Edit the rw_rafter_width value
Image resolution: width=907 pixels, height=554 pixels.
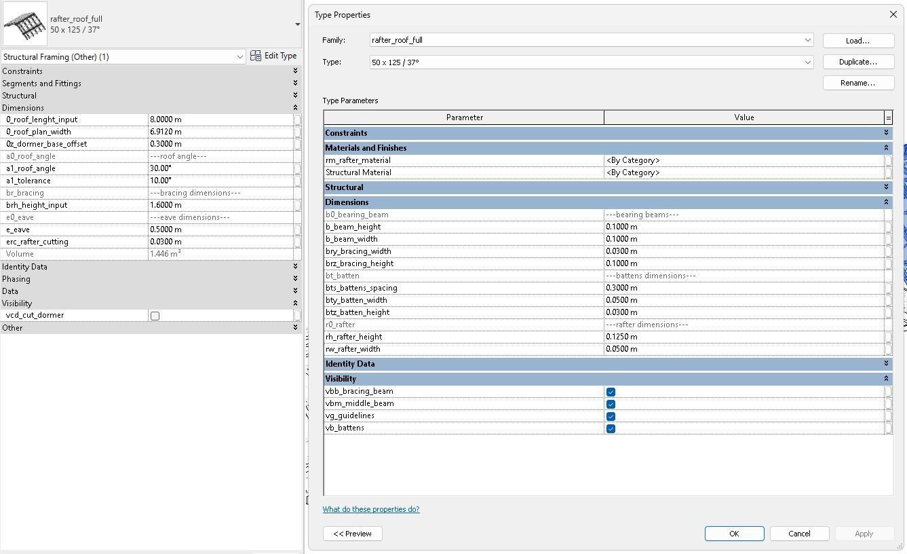[x=744, y=349]
